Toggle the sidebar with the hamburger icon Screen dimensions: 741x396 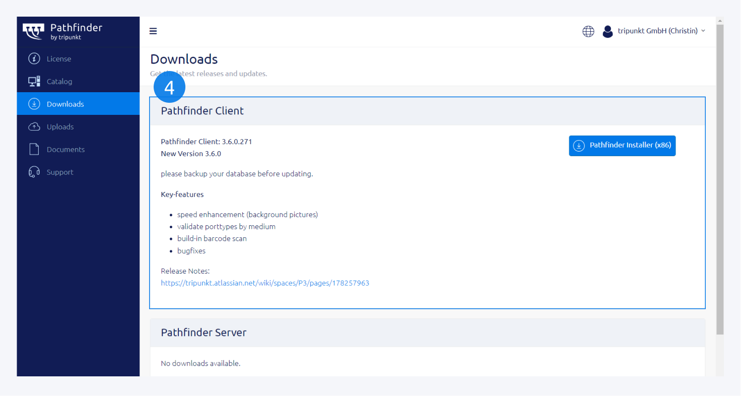[x=153, y=31]
